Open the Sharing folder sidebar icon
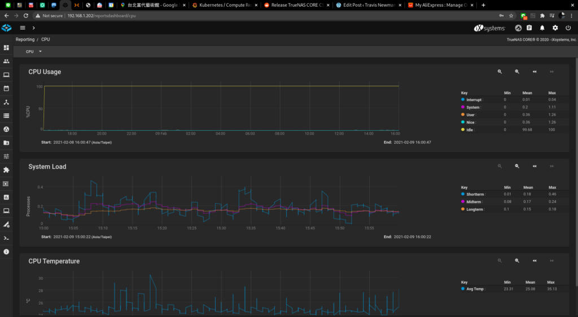The image size is (578, 317). coord(6,143)
